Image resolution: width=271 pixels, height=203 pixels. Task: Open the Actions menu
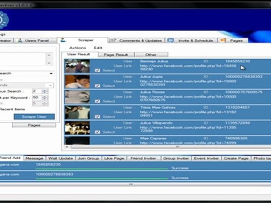tap(78, 48)
